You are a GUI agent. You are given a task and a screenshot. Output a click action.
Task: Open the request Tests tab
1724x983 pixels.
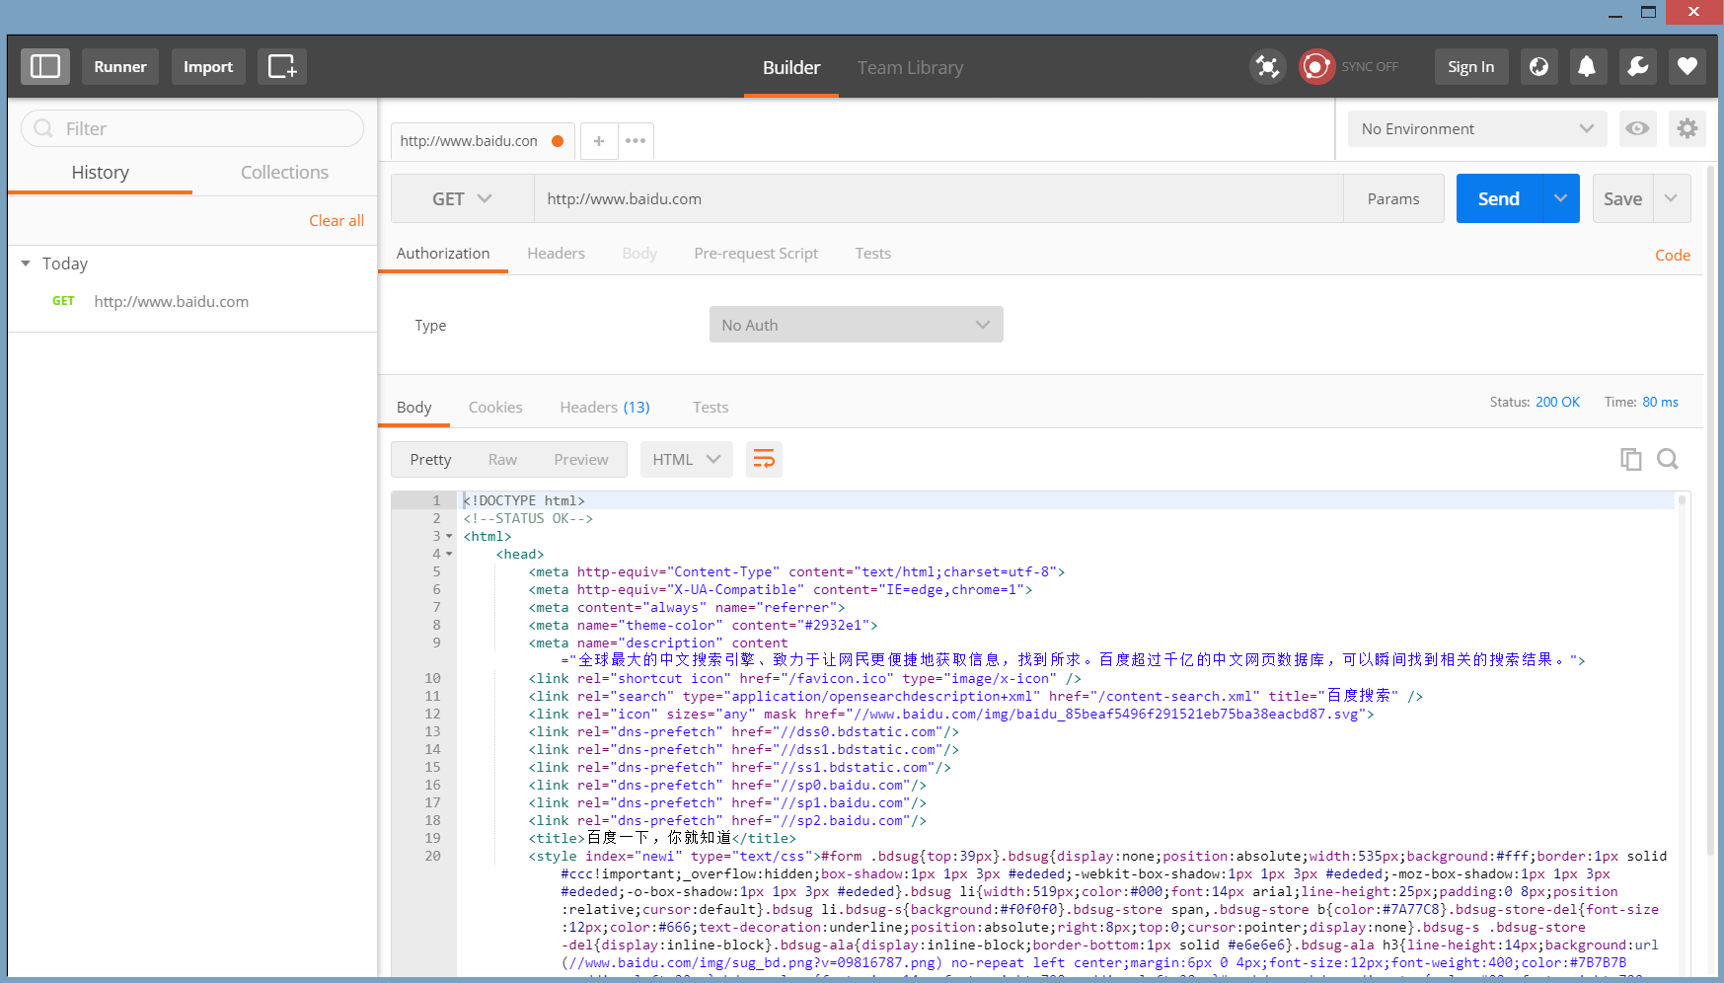873,254
